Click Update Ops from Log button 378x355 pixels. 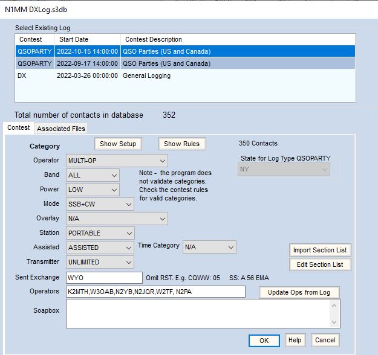(299, 292)
